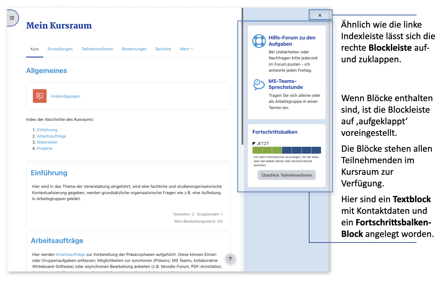Select the Berichte tab
443x283 pixels.
pos(163,49)
